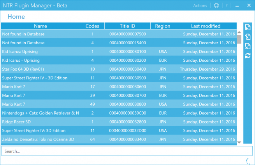Sort by the Title ID column header
The width and height of the screenshot is (255, 165).
point(127,26)
